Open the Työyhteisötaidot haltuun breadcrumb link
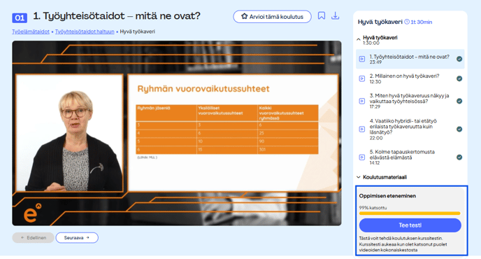 pyautogui.click(x=85, y=31)
